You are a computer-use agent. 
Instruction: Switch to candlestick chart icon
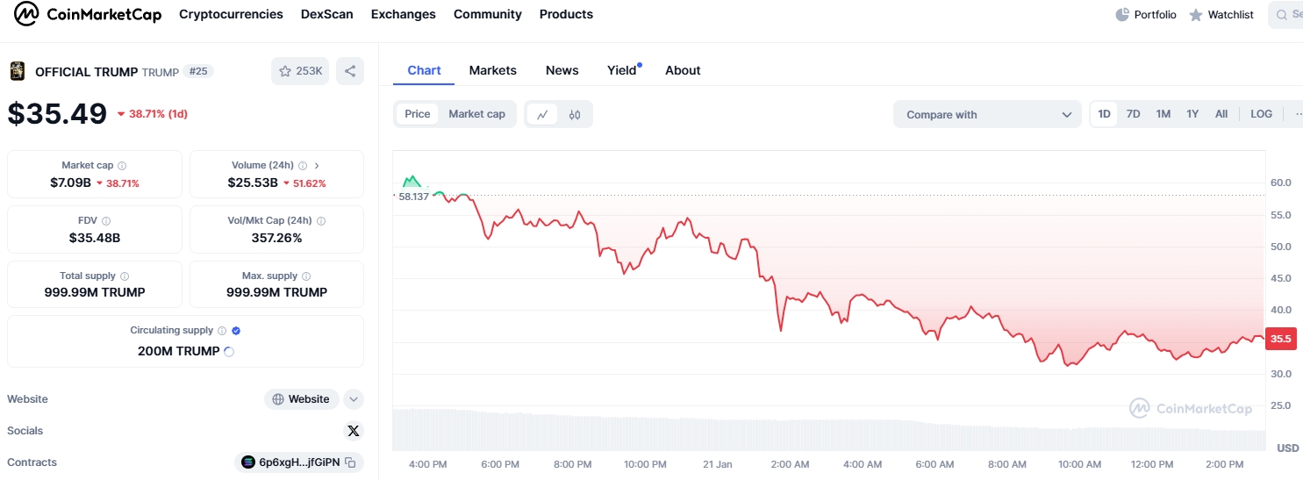575,114
